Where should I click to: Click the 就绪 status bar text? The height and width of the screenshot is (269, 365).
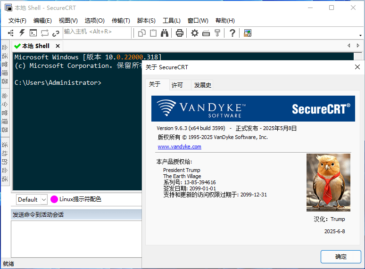(8, 264)
